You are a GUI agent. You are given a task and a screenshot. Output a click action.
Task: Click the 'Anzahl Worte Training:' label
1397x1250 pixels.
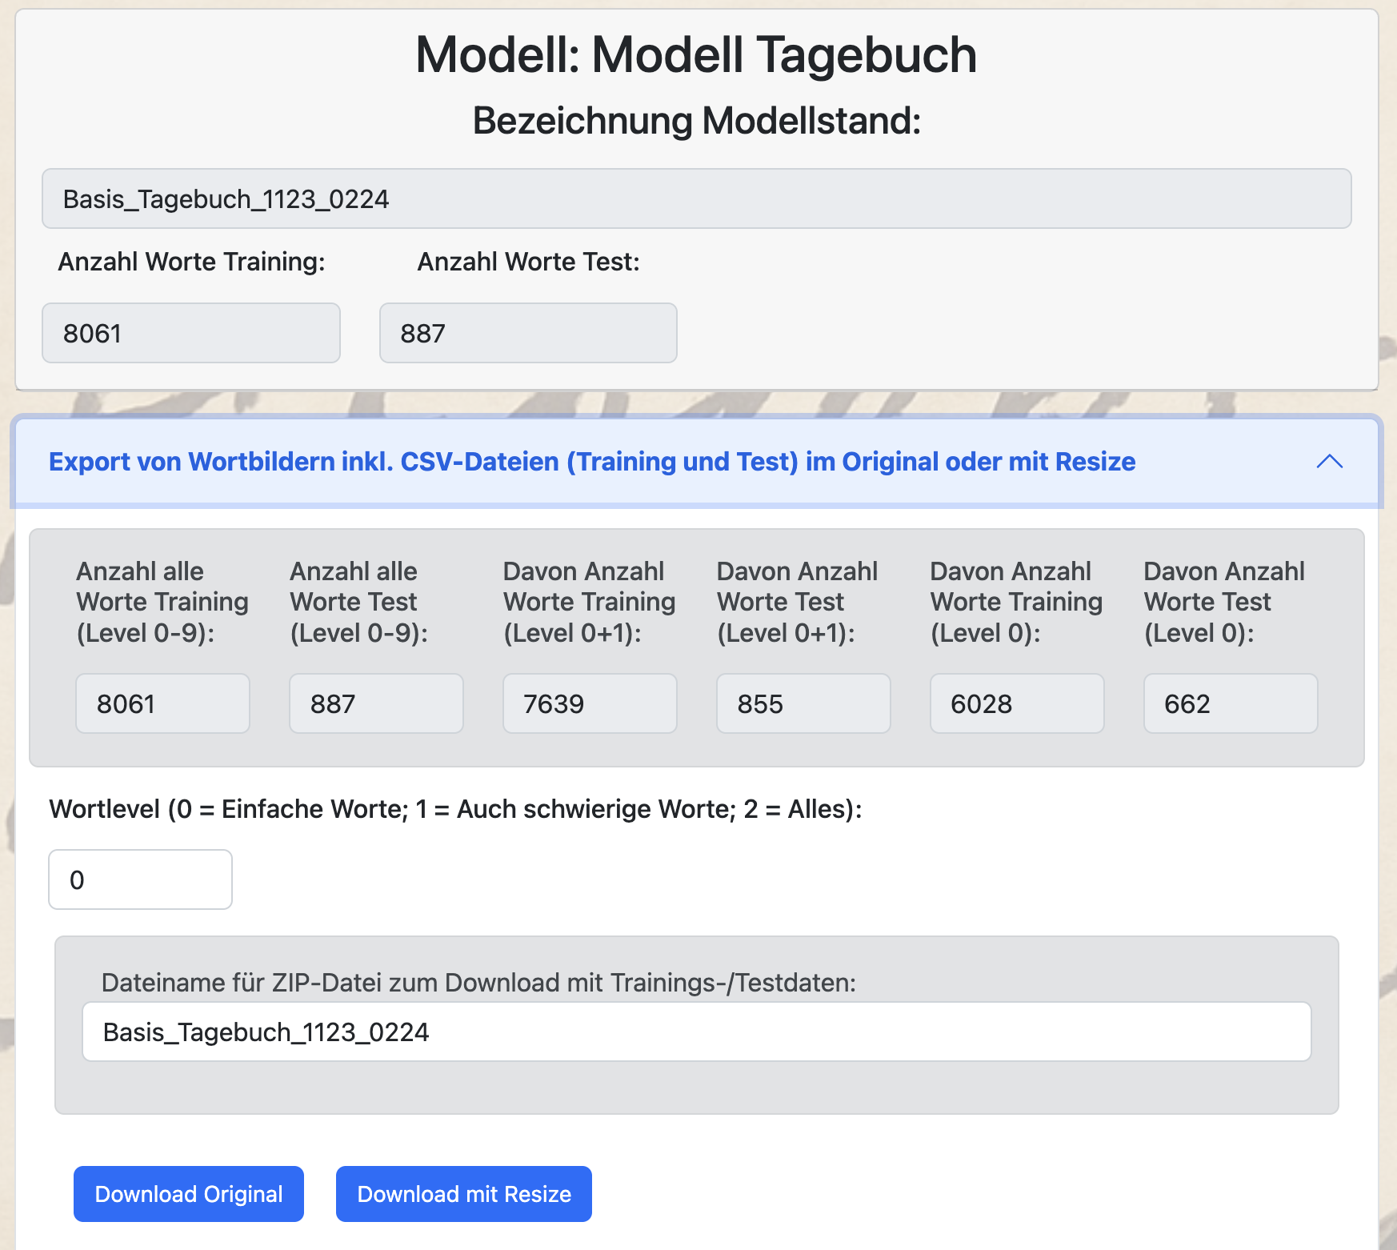click(192, 262)
